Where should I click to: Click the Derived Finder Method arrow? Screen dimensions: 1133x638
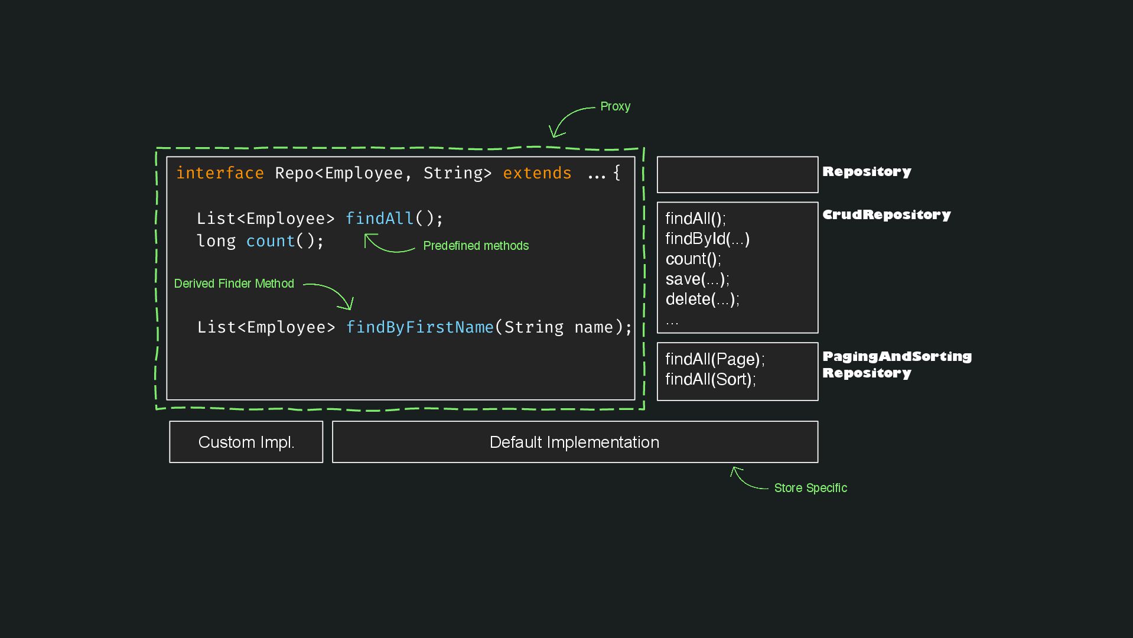coord(331,292)
